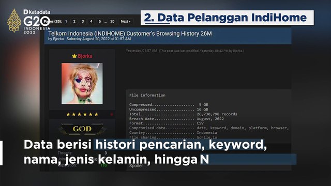Click the 'last modified ... by Bjorka' note

(x=202, y=51)
